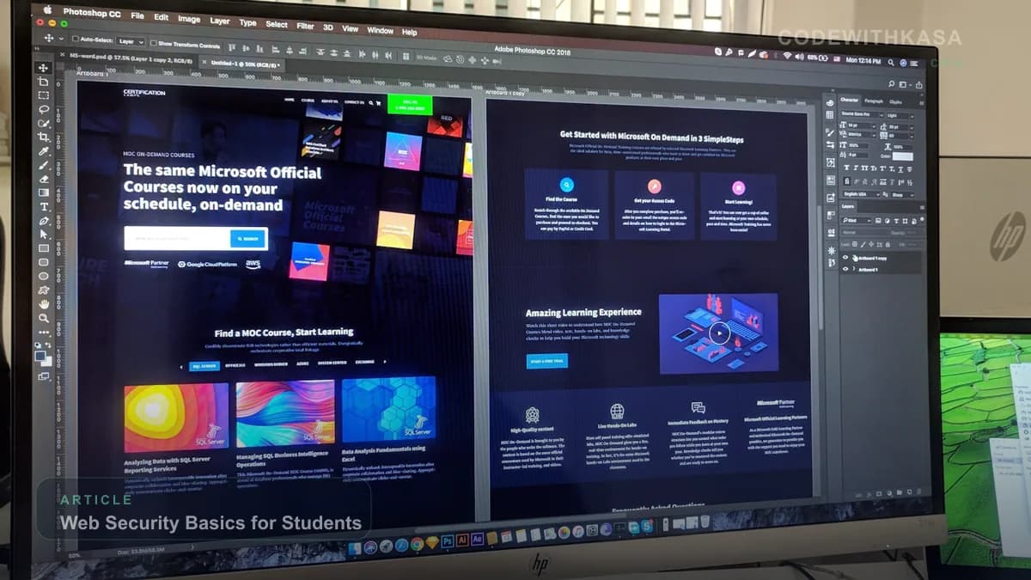This screenshot has height=580, width=1031.
Task: Open Illustrator from the Dock
Action: pos(462,539)
